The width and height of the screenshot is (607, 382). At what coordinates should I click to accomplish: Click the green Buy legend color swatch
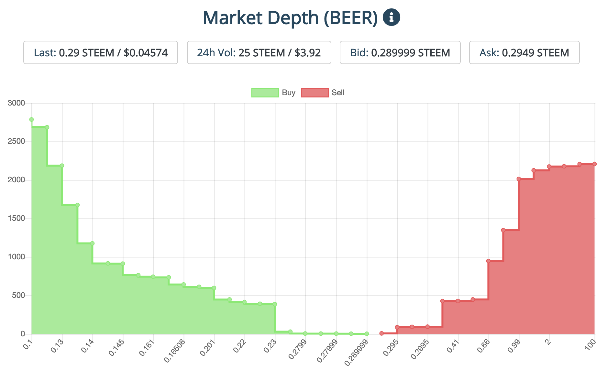point(265,93)
